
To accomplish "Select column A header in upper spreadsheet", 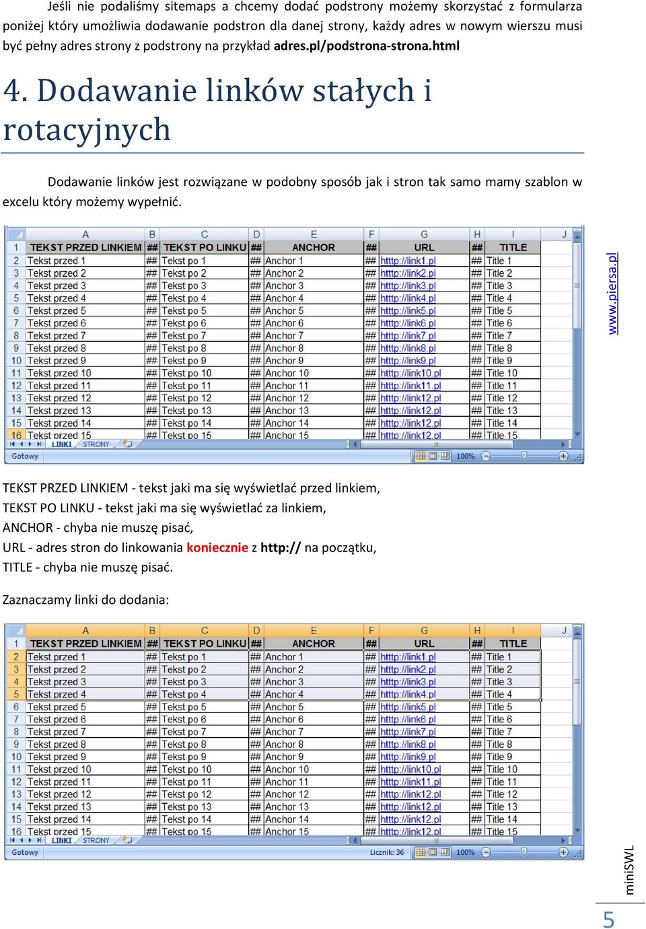I will pyautogui.click(x=85, y=234).
